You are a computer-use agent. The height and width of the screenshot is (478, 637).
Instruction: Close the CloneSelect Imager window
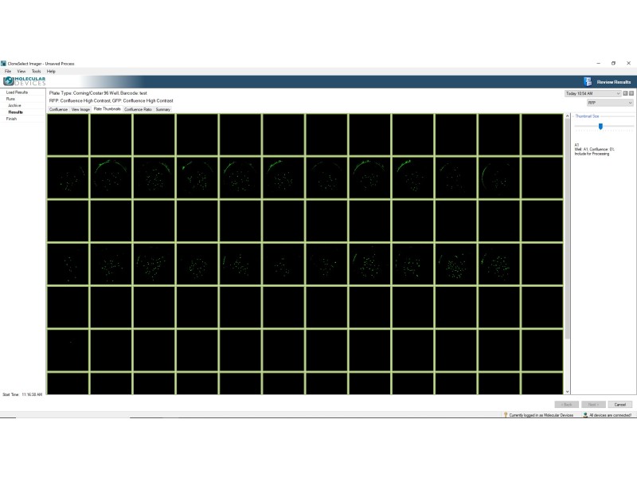[628, 64]
